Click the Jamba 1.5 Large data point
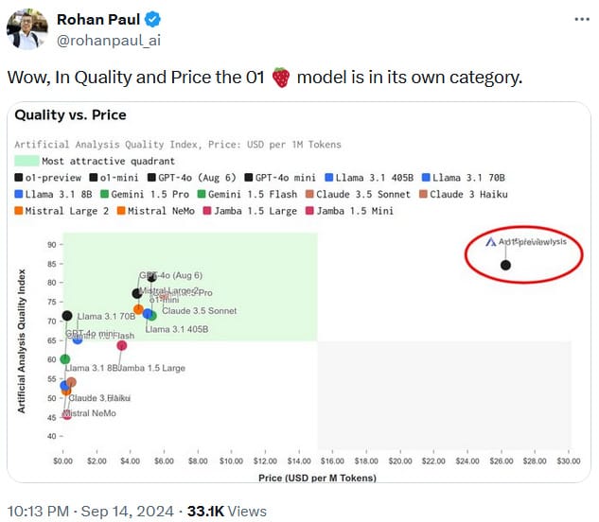599x522 pixels. pyautogui.click(x=121, y=346)
